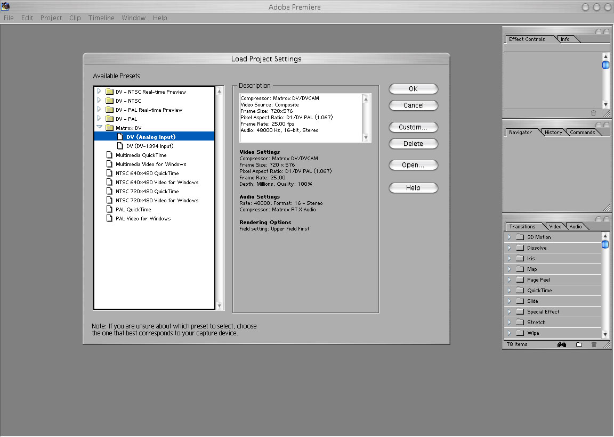Screen dimensions: 614x437
Task: Click the Effect Controls panel blue scroll thumb
Action: click(x=606, y=65)
